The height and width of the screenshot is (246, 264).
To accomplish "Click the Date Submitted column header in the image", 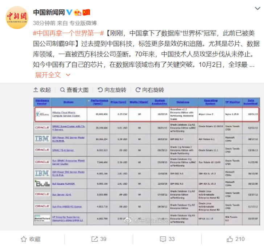I will click(x=251, y=102).
